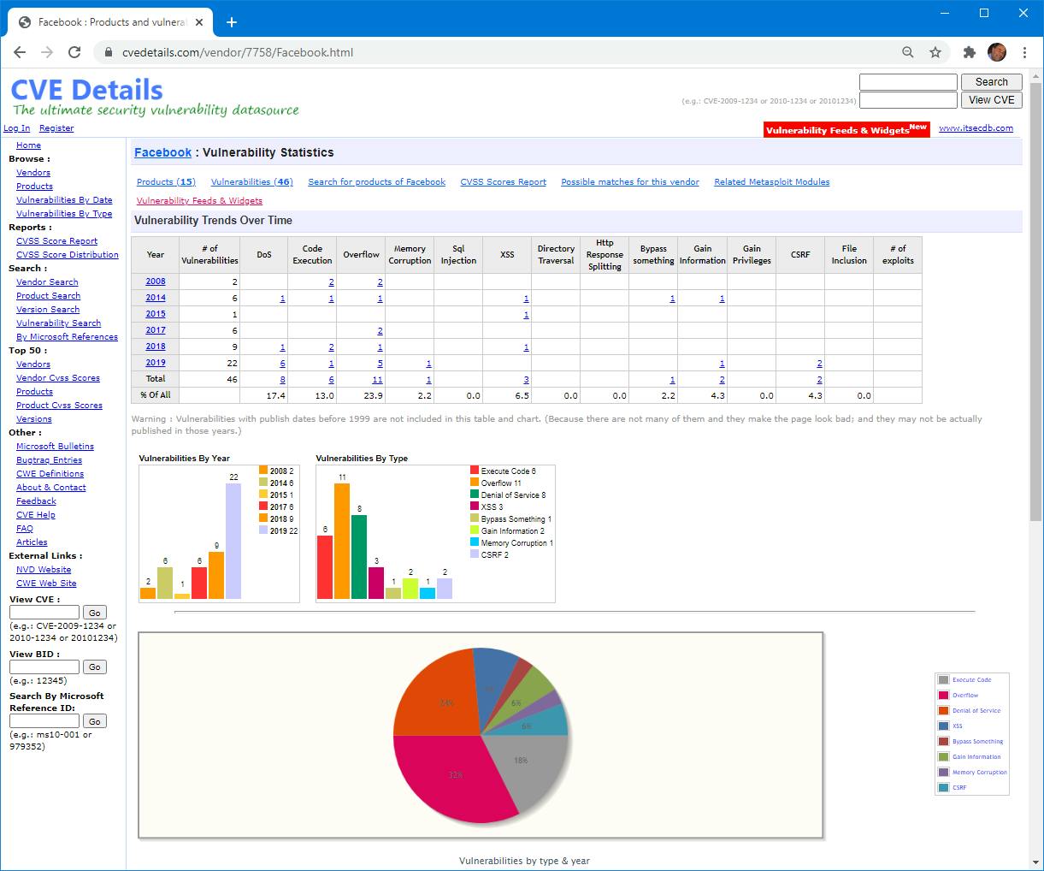The height and width of the screenshot is (871, 1044).
Task: Open the extensions puzzle icon
Action: [970, 52]
